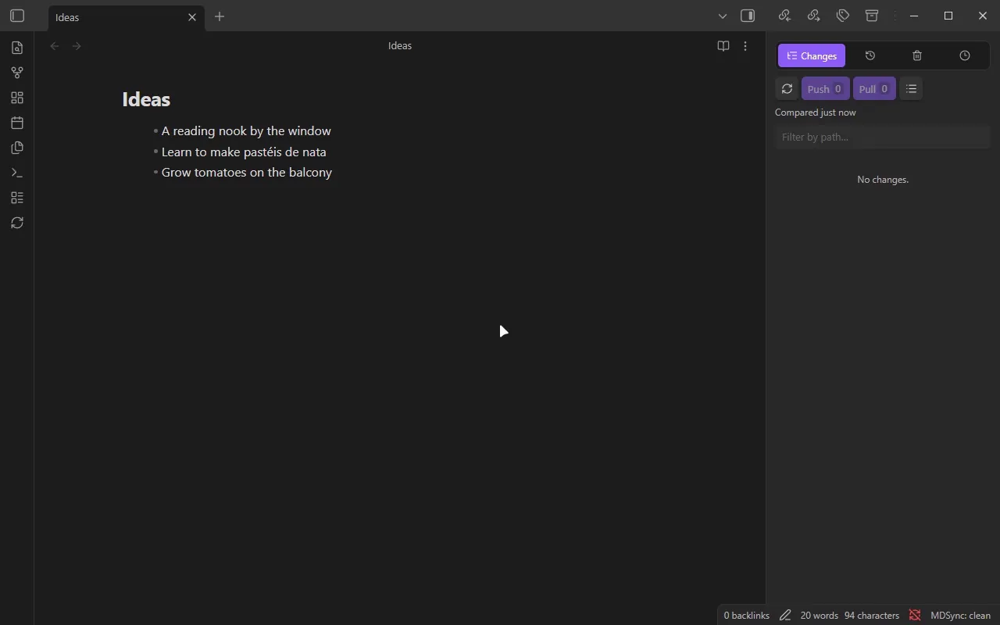Open the tags panel icon
This screenshot has width=1000, height=625.
[843, 16]
